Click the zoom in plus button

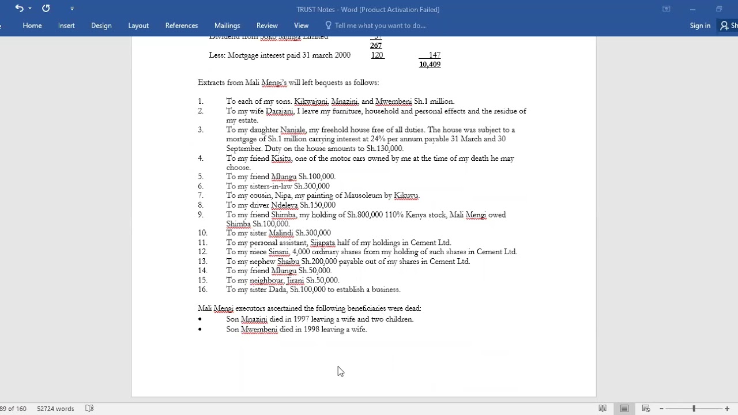[x=727, y=409]
